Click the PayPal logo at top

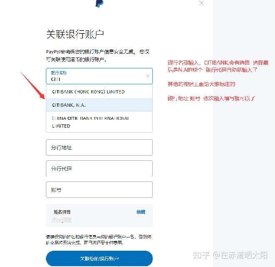click(x=99, y=3)
